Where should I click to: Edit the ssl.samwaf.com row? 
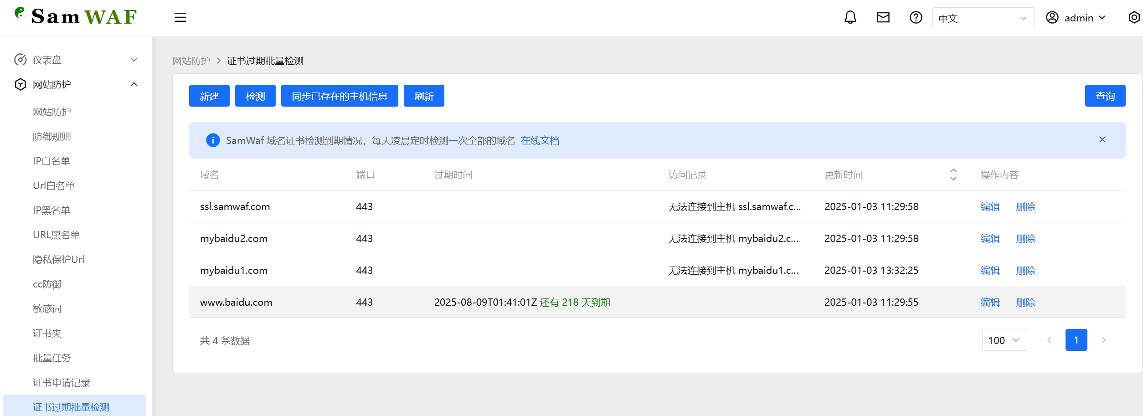point(990,206)
